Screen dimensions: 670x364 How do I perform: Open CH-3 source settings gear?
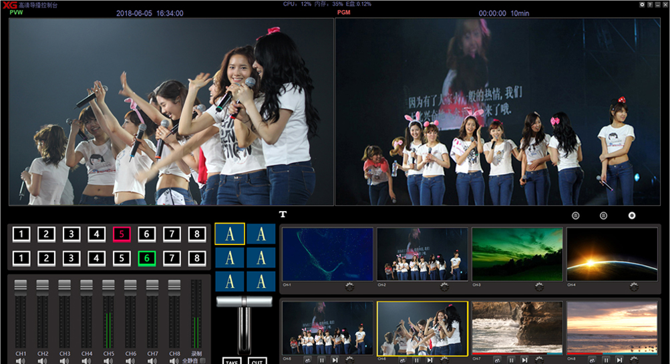(538, 287)
